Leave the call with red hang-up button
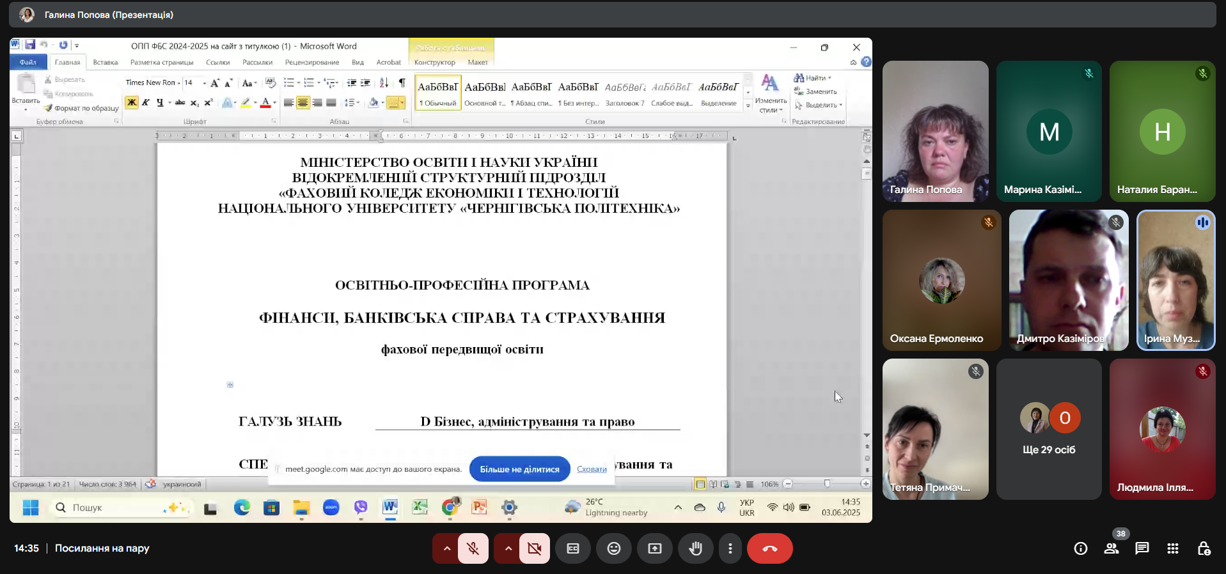Viewport: 1226px width, 574px height. [x=770, y=548]
